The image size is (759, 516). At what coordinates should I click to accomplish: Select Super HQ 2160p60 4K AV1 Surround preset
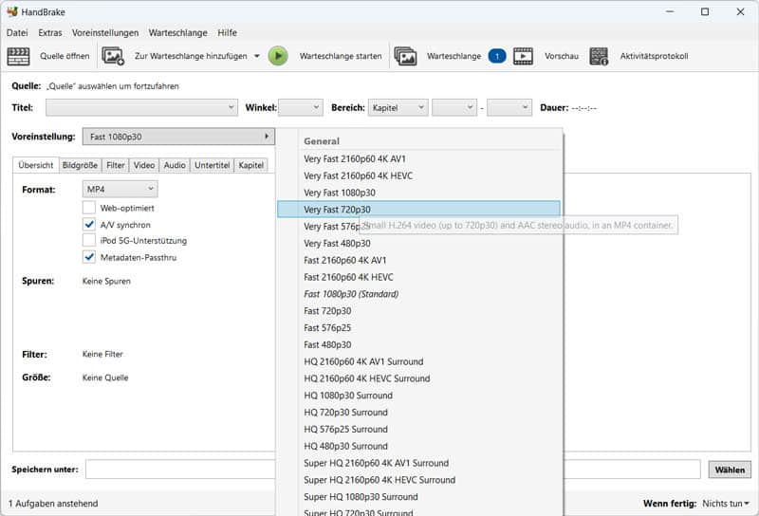pos(418,463)
